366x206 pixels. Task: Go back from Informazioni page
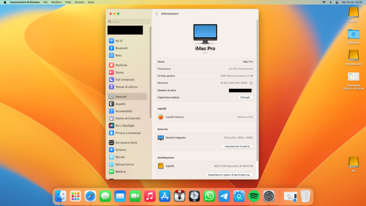pyautogui.click(x=156, y=14)
